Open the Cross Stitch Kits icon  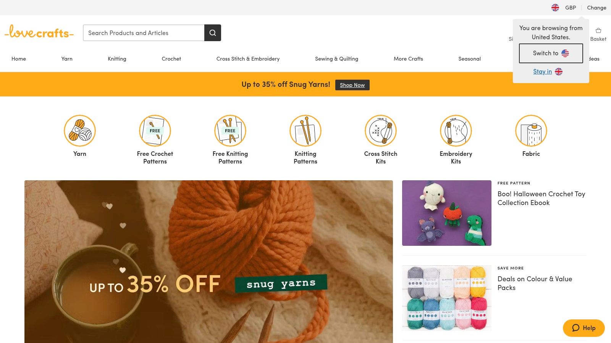[x=381, y=131]
